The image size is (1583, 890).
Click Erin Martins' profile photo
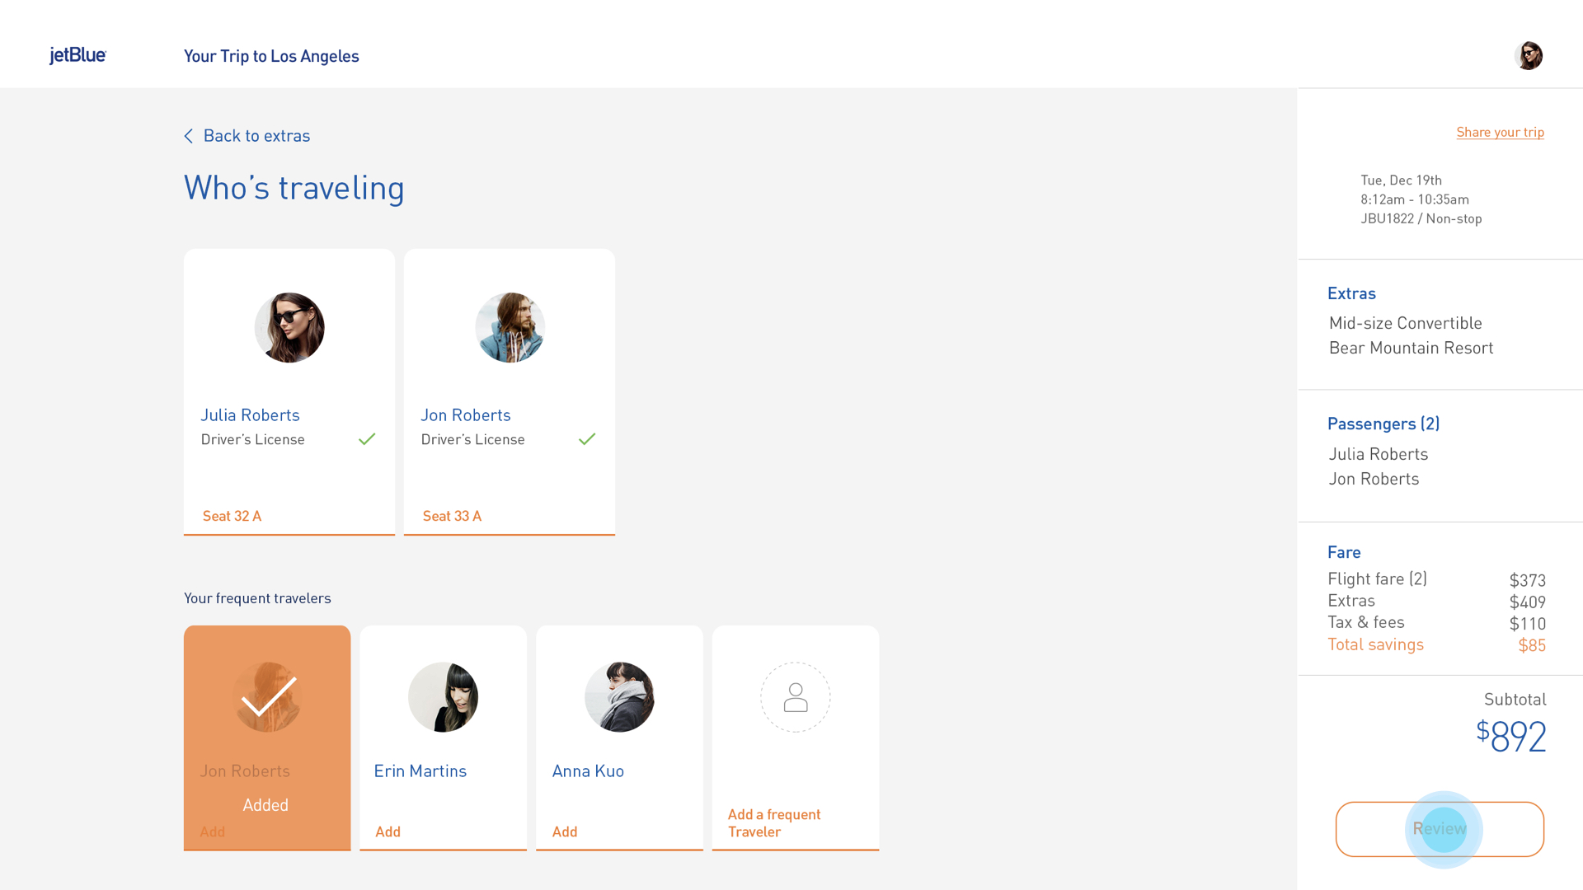[443, 697]
